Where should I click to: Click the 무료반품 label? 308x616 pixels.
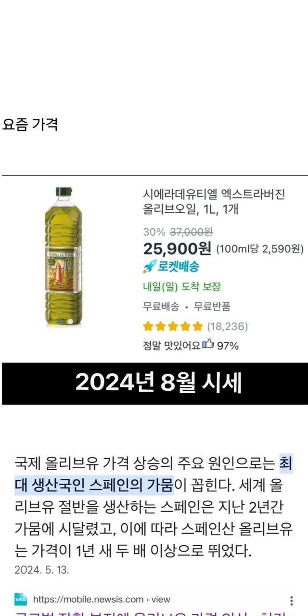[x=212, y=307]
